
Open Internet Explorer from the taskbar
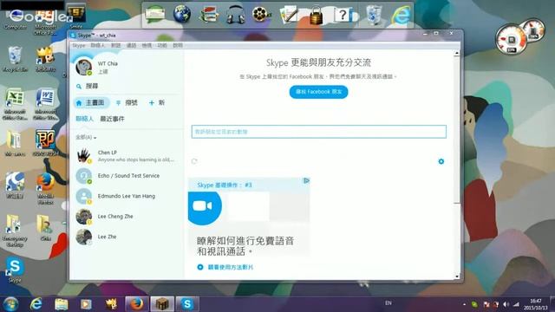[36, 304]
